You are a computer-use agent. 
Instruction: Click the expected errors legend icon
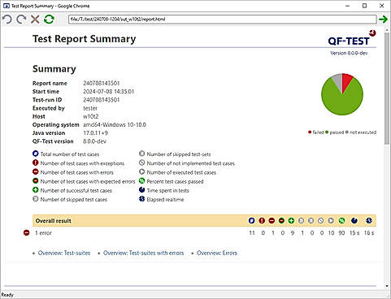coord(36,180)
